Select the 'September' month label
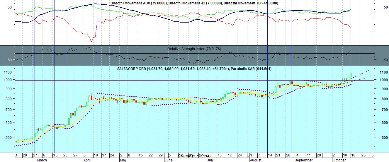The height and width of the screenshot is (162, 389). [304, 160]
